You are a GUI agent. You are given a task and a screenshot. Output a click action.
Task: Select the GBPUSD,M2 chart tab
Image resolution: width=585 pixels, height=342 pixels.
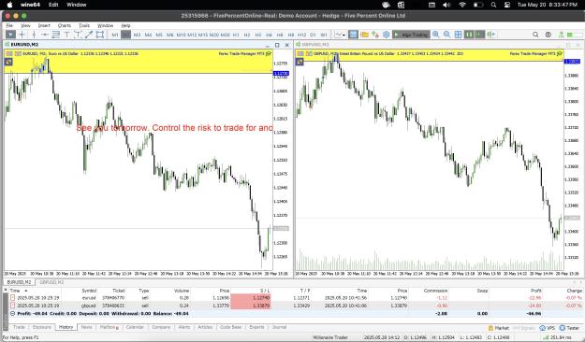pyautogui.click(x=51, y=282)
